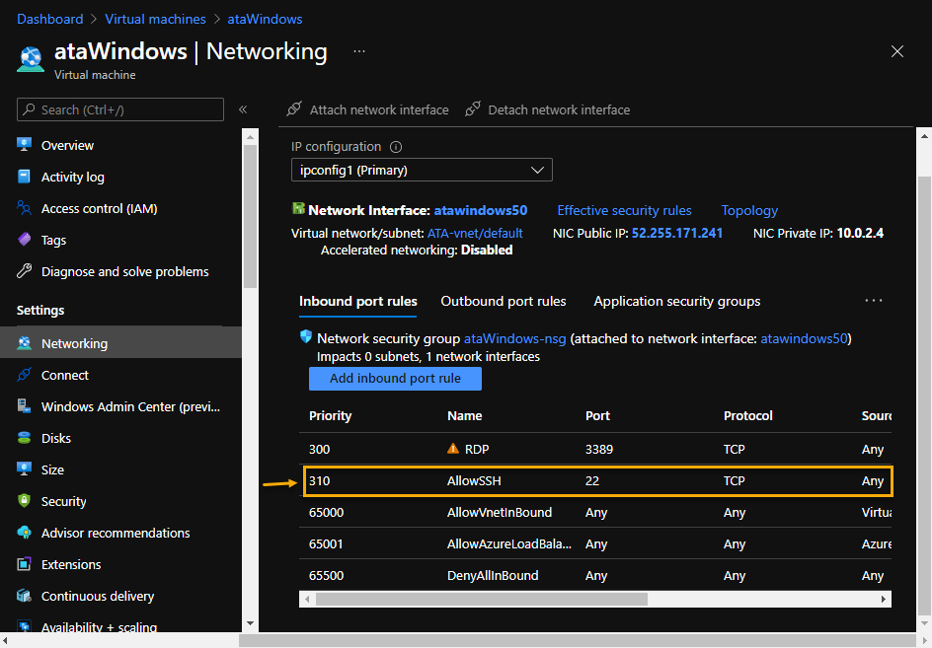The height and width of the screenshot is (648, 932).
Task: Click the Disks icon
Action: click(24, 438)
